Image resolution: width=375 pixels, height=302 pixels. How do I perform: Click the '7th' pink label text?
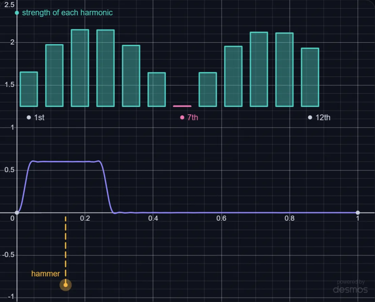[x=192, y=117]
